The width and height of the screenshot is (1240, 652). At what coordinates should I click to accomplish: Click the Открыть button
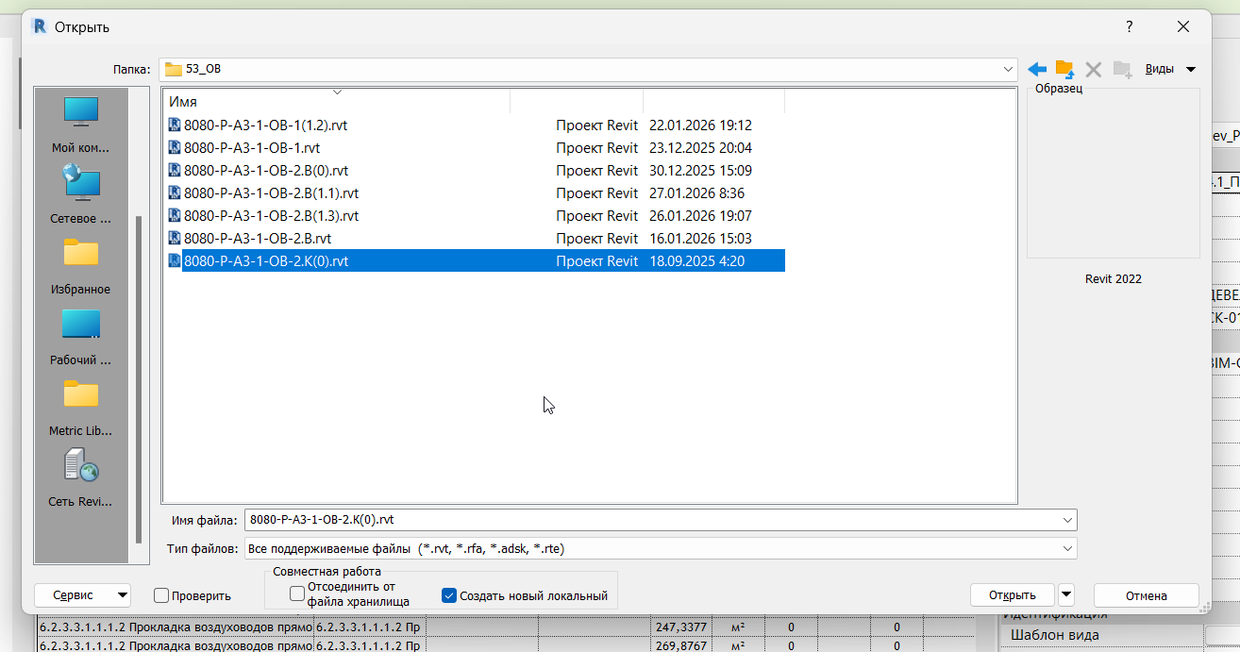pyautogui.click(x=1013, y=595)
